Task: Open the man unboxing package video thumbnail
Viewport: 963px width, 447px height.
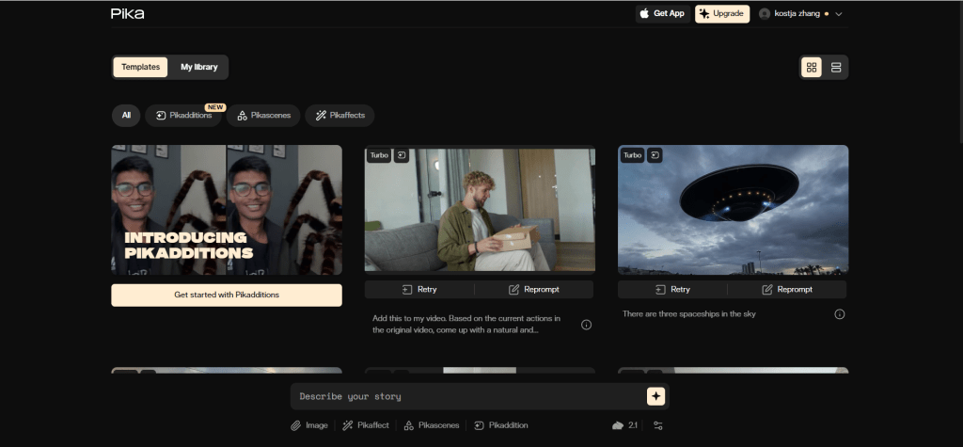Action: coord(480,210)
